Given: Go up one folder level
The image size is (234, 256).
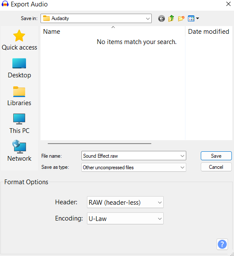Looking at the screenshot, I should (x=171, y=18).
